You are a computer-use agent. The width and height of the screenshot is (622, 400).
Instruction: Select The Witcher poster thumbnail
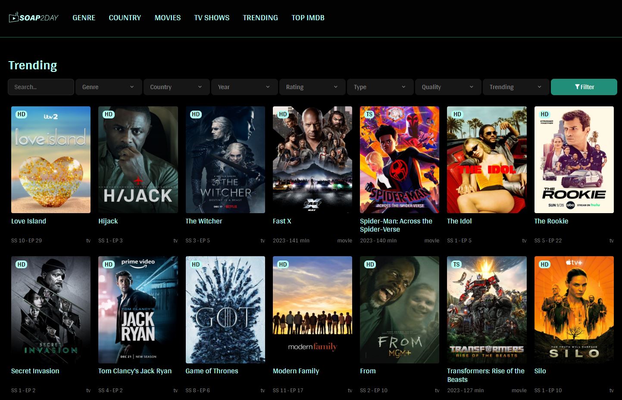pyautogui.click(x=225, y=160)
